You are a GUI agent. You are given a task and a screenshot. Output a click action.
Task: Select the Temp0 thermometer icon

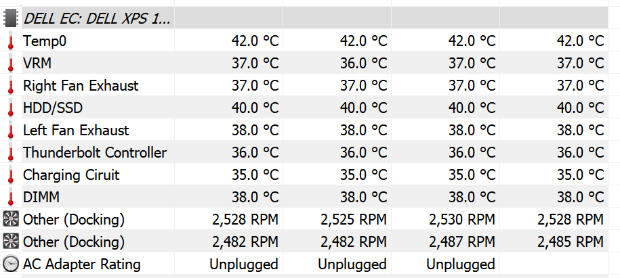11,41
